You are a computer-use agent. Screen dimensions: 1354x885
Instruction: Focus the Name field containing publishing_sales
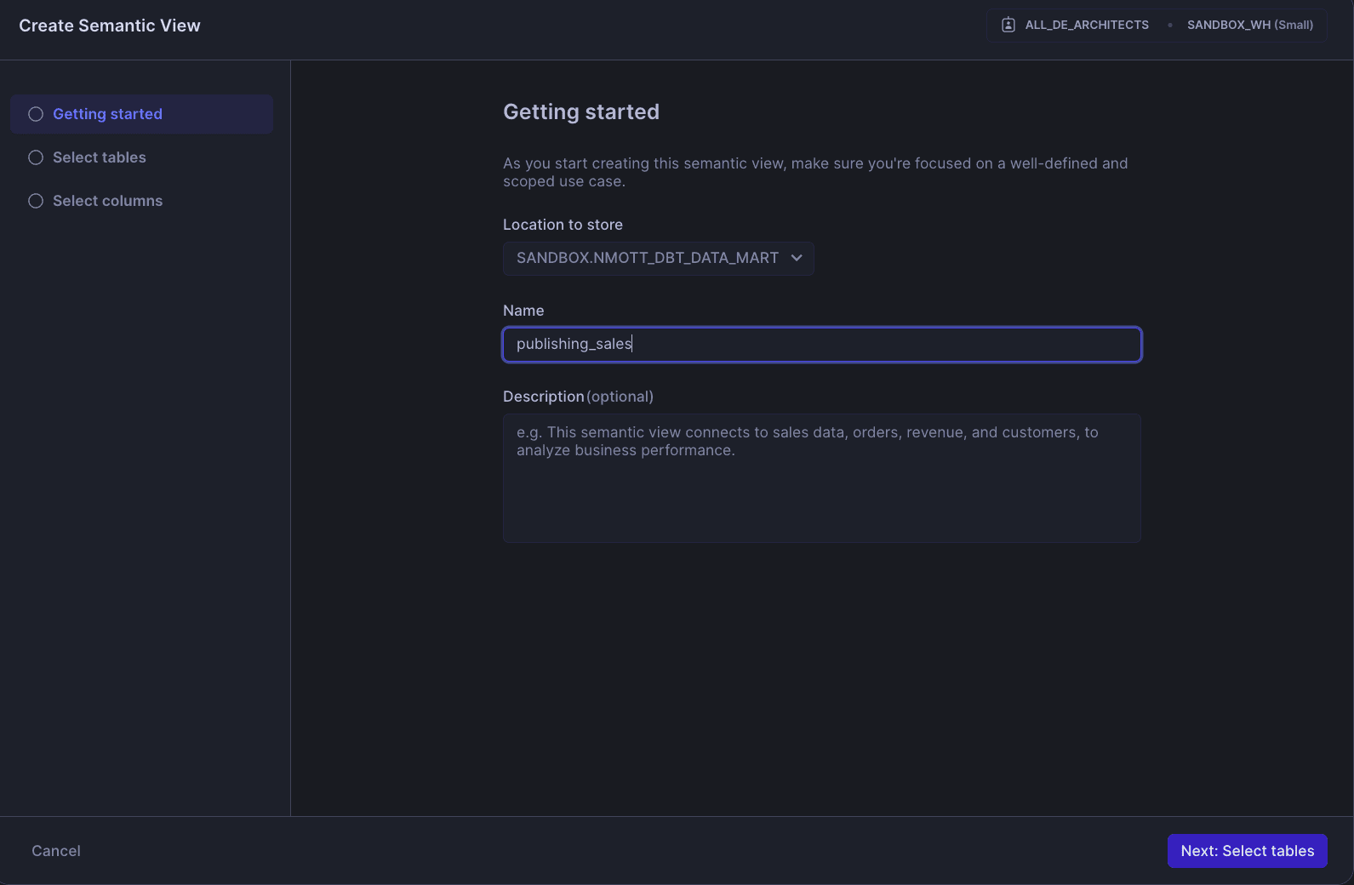[x=822, y=345]
